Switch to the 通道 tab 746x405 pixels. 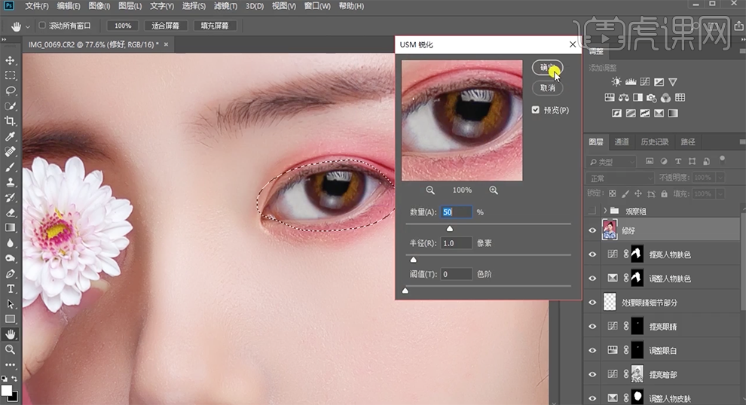(x=622, y=142)
